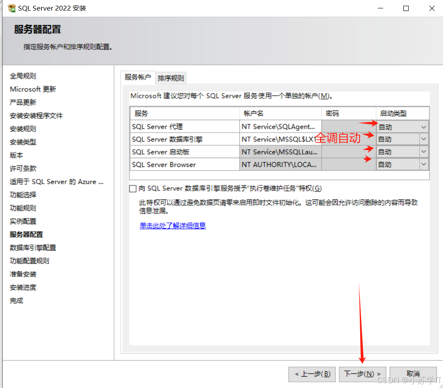This screenshot has width=443, height=388.
Task: Click the 安装进度 step in sidebar
Action: [x=23, y=288]
